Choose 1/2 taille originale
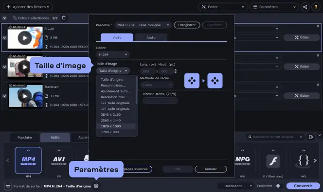The width and height of the screenshot is (323, 192). point(116,103)
